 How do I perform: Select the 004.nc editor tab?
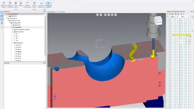coord(183,17)
